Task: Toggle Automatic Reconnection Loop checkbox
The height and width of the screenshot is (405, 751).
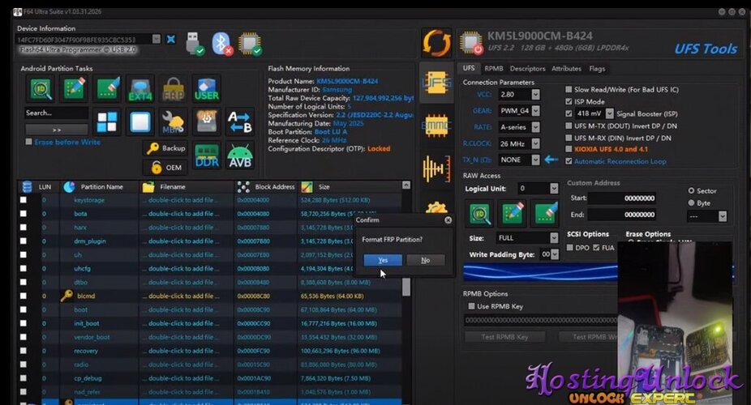Action: pos(569,161)
